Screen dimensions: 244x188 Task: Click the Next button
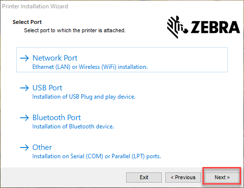click(222, 177)
